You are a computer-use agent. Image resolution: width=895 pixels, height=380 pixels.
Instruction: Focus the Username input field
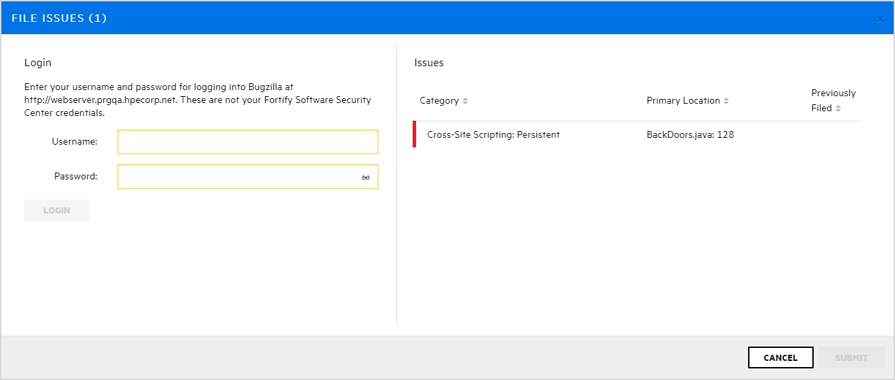[247, 142]
